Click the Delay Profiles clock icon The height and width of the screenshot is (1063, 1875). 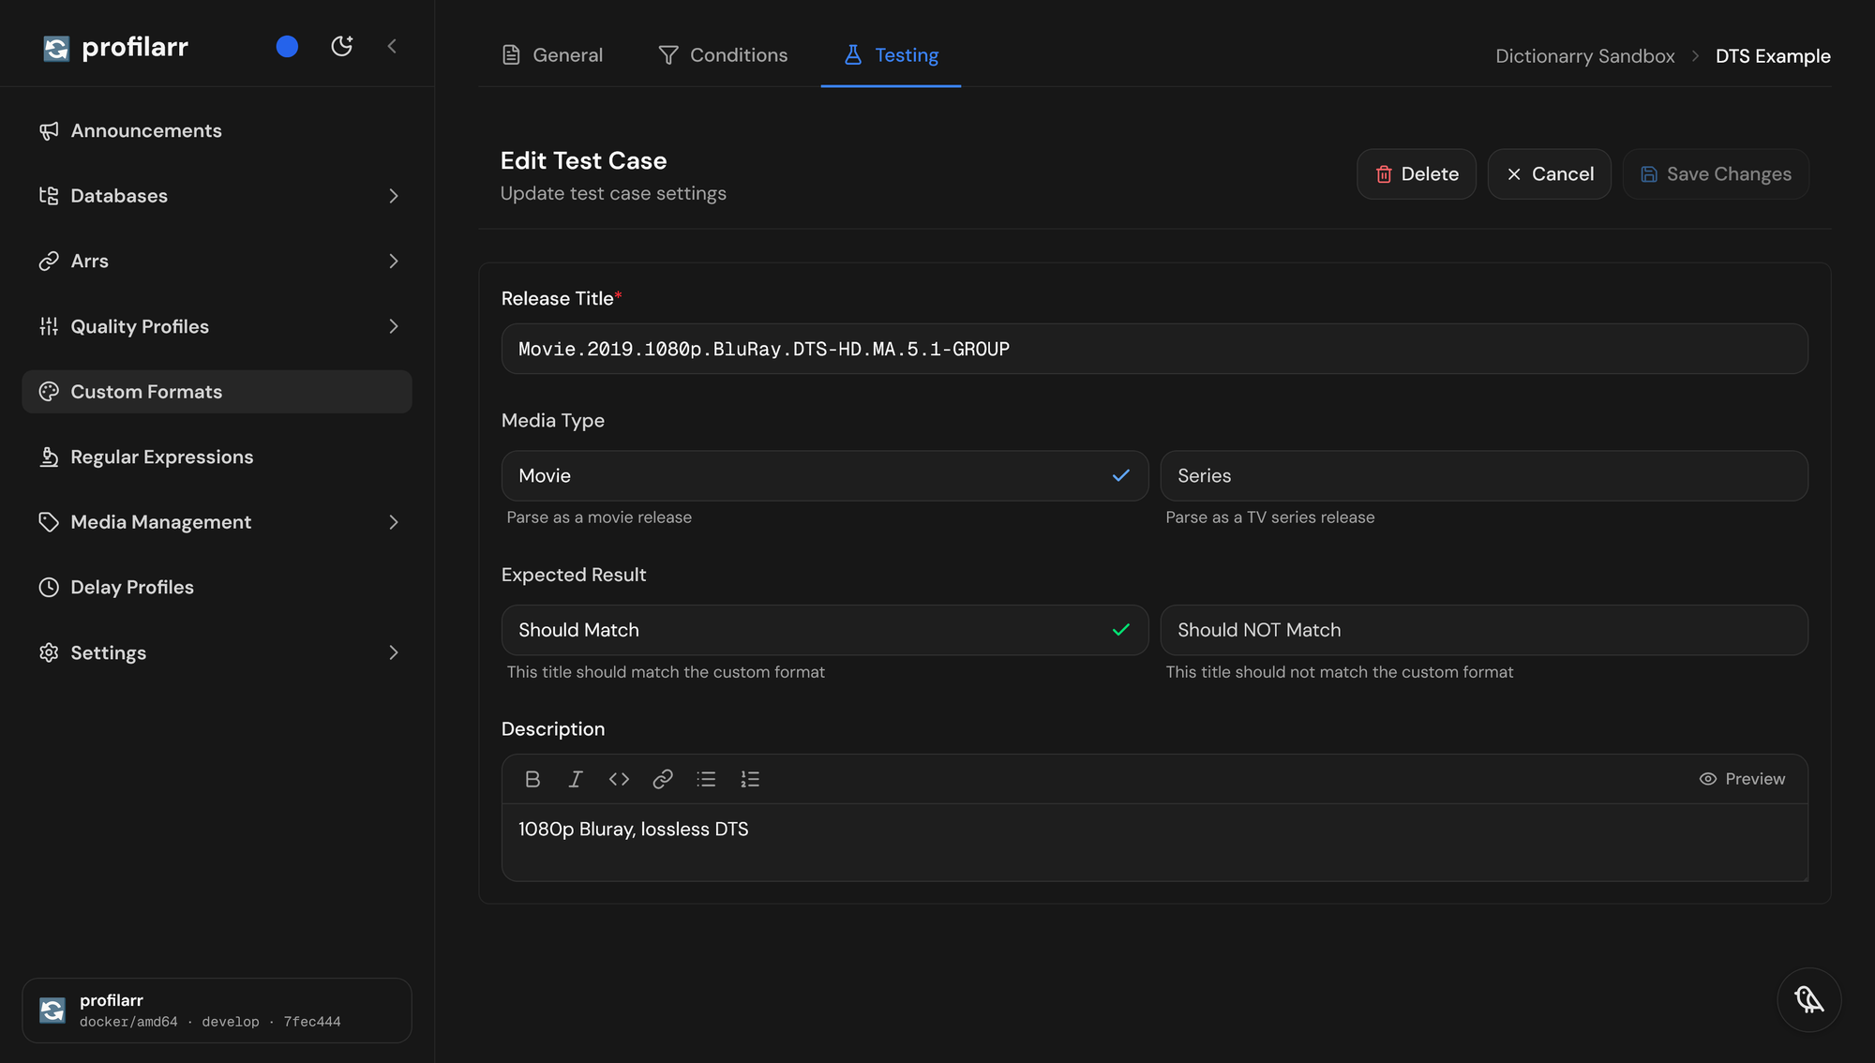click(x=49, y=588)
